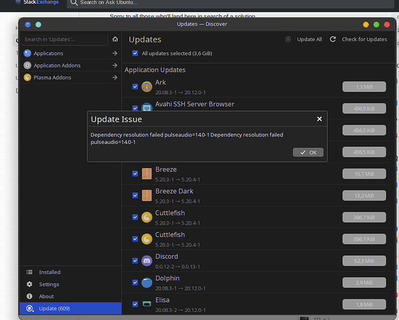The height and width of the screenshot is (320, 399).
Task: Toggle the Avahi SSH Server Browser checkbox
Action: pyautogui.click(x=135, y=108)
